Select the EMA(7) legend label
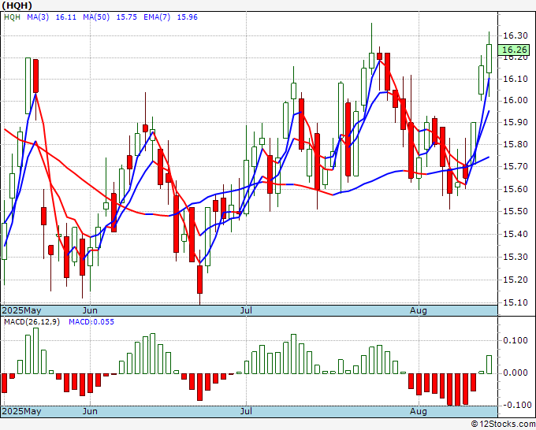Viewport: 536px width, 430px height. click(157, 17)
